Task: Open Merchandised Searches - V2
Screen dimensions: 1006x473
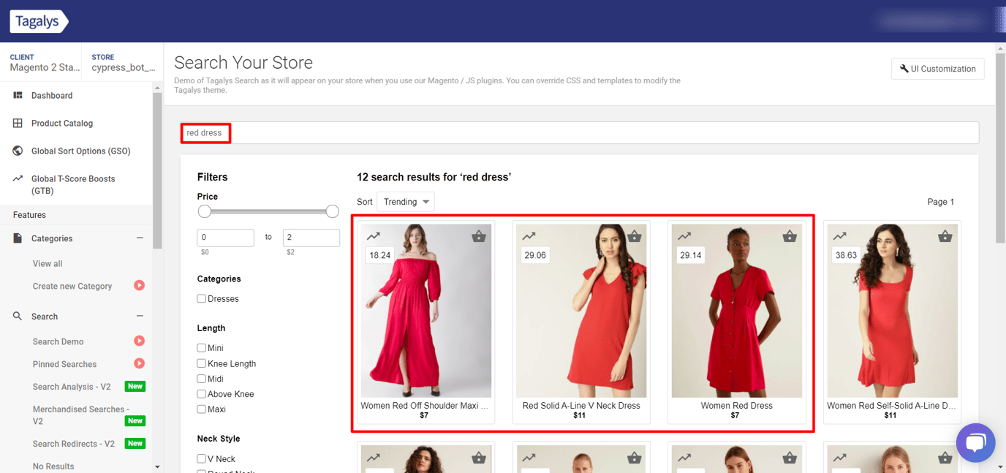Action: click(80, 415)
